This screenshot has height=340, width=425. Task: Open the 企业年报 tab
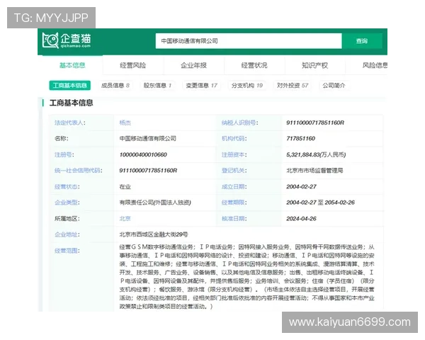(x=193, y=65)
